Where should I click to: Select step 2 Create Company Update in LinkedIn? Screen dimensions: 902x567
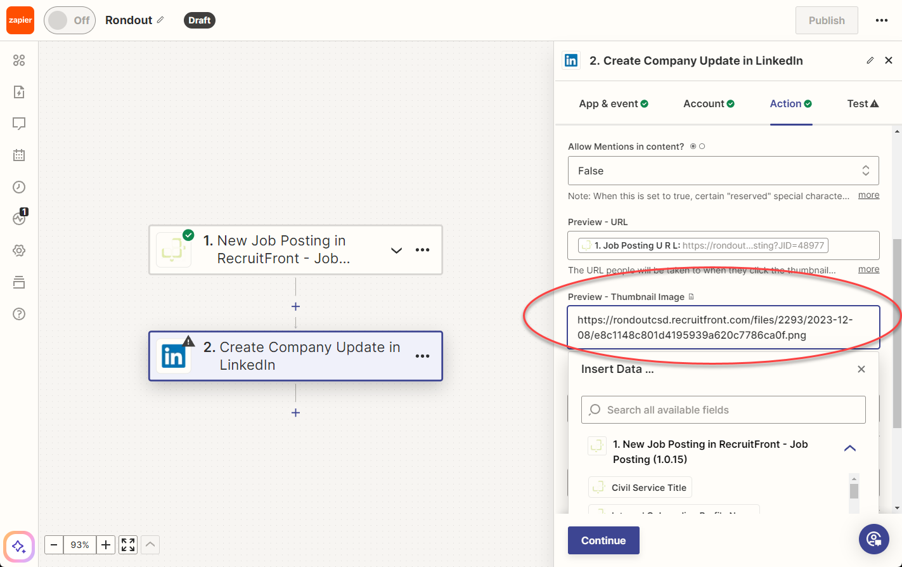click(x=295, y=356)
